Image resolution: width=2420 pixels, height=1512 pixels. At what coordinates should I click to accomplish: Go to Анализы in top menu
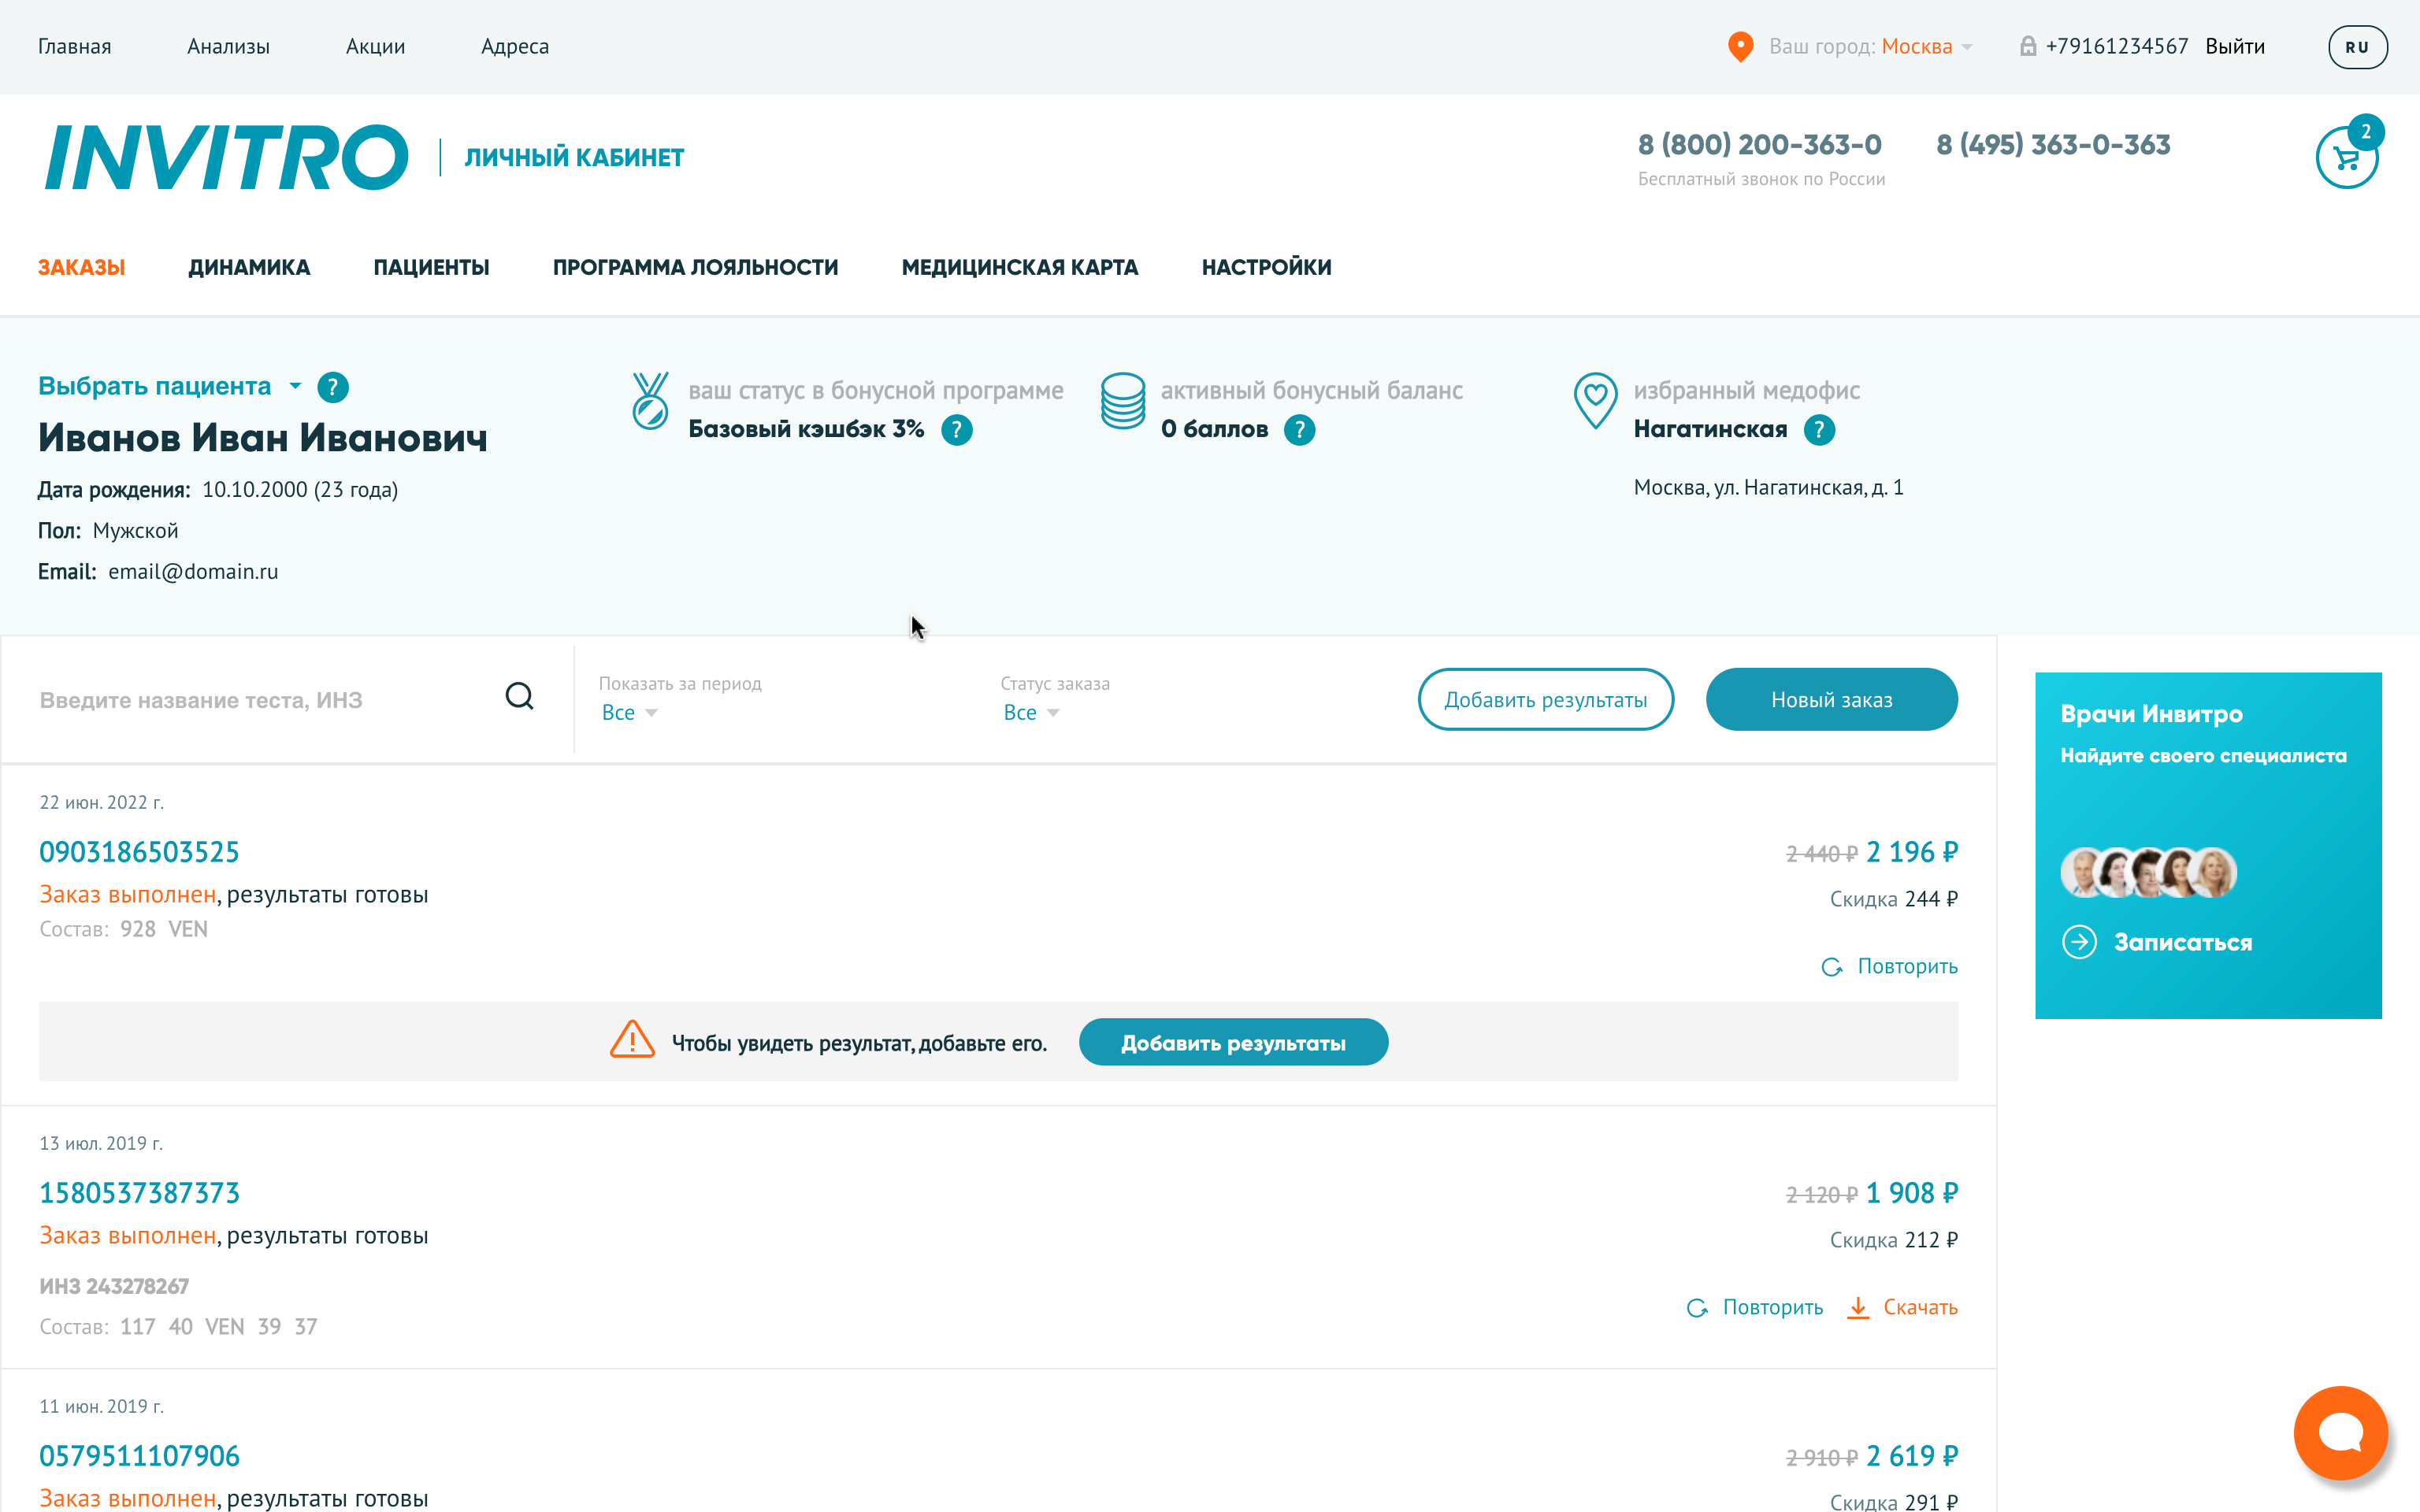tap(228, 47)
